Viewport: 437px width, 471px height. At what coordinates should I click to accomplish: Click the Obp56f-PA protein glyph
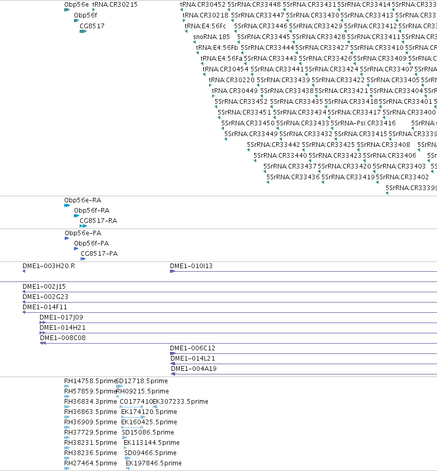pos(76,249)
